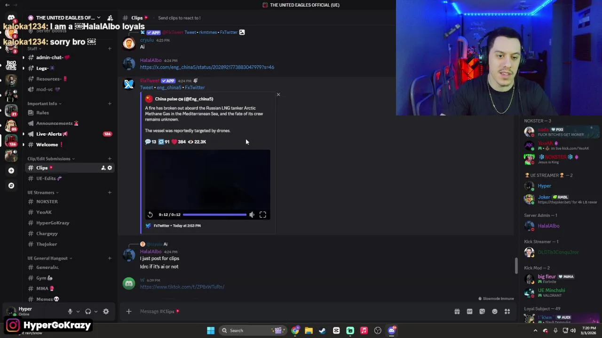Mute the embedded video volume

click(x=252, y=215)
